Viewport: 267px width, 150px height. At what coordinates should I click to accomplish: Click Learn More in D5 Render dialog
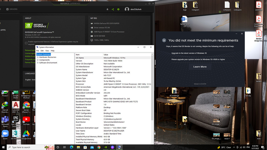(x=200, y=67)
